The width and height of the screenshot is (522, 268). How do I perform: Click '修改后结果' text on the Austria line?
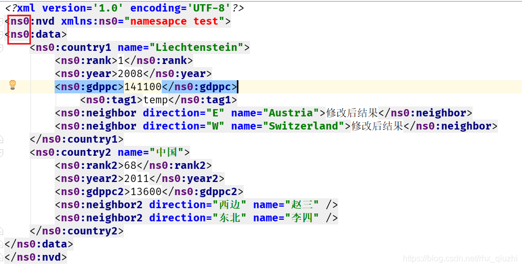pyautogui.click(x=352, y=113)
